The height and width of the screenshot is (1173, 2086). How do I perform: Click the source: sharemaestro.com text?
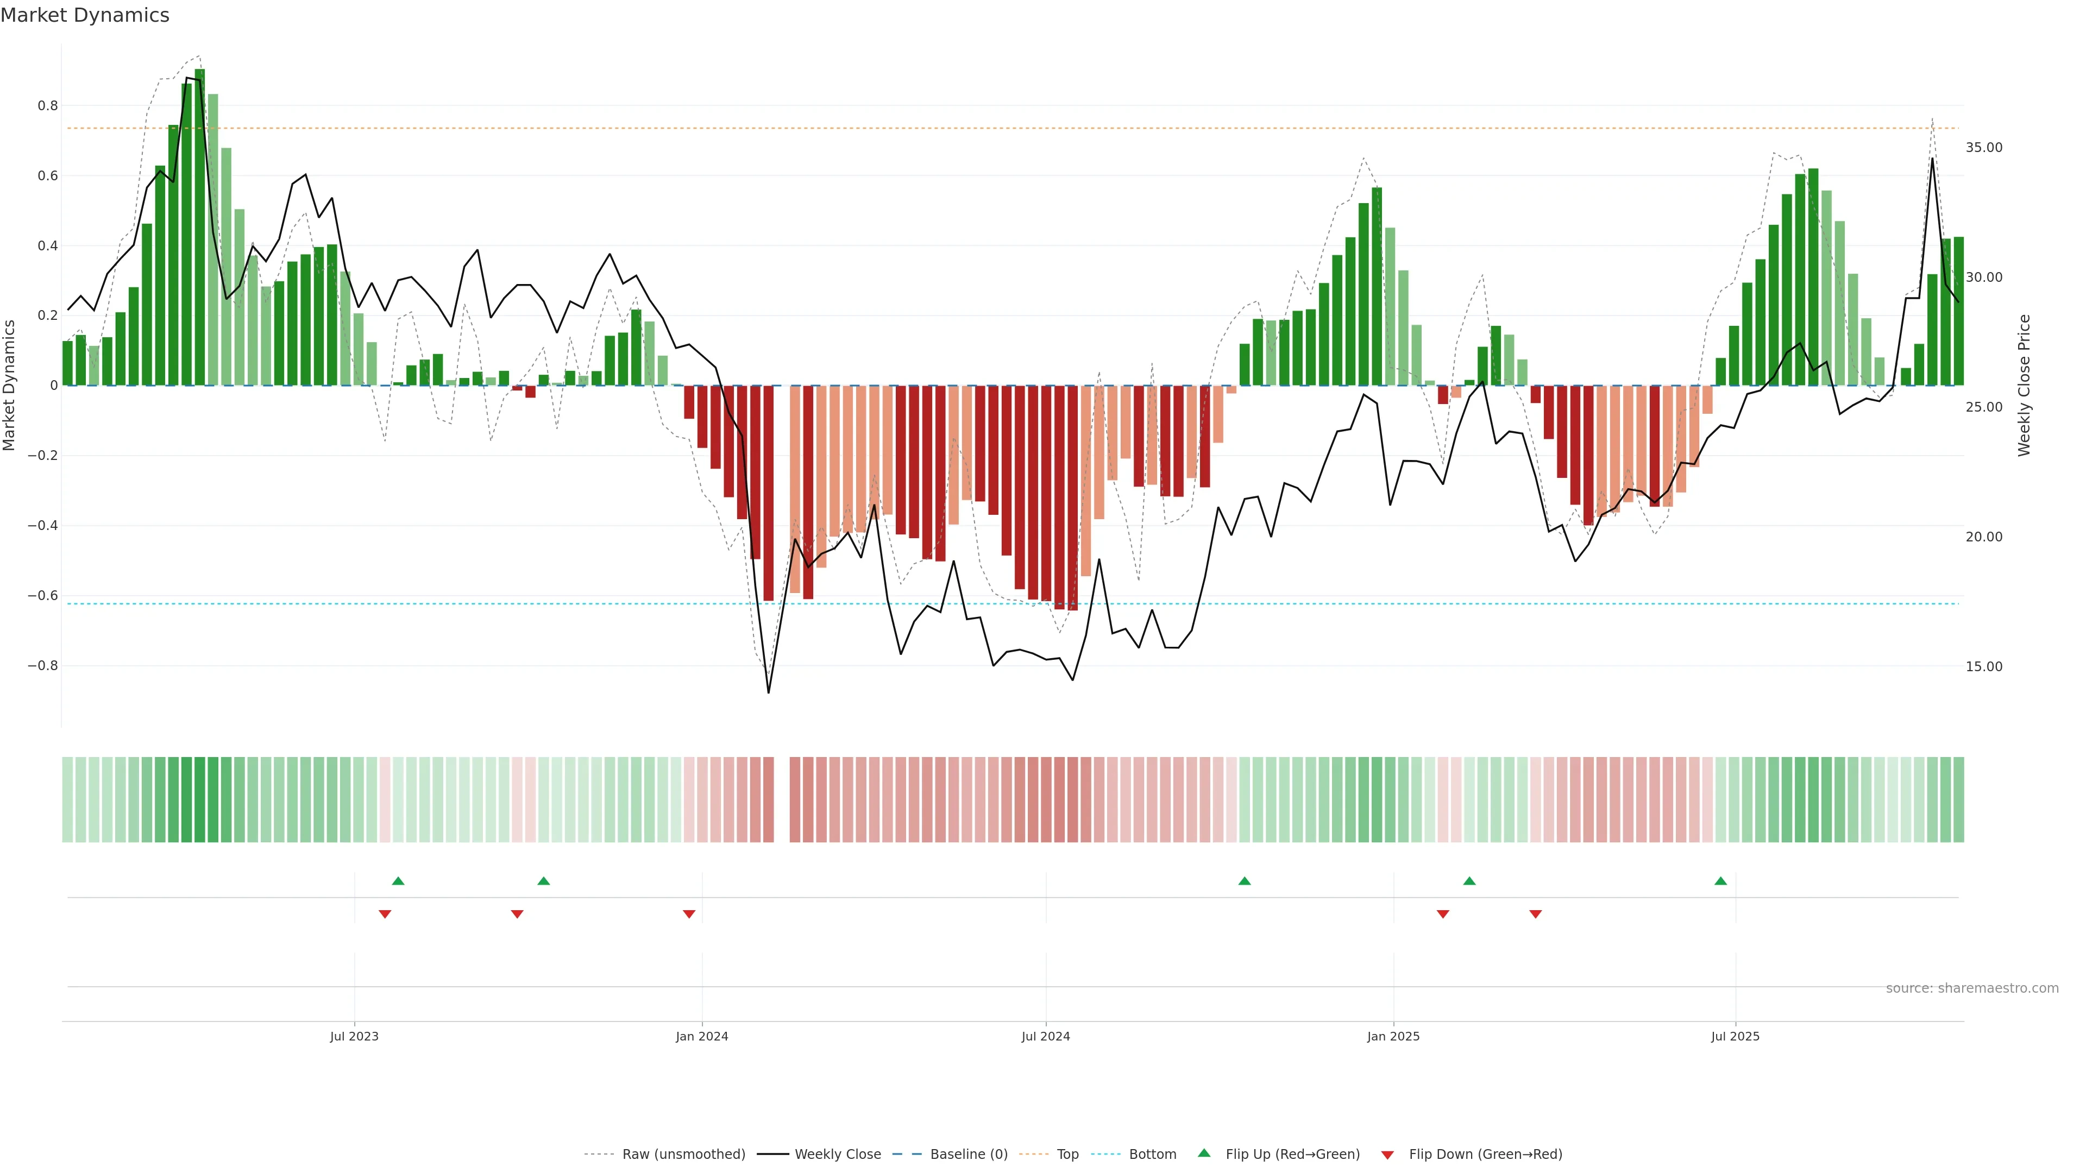click(1972, 988)
